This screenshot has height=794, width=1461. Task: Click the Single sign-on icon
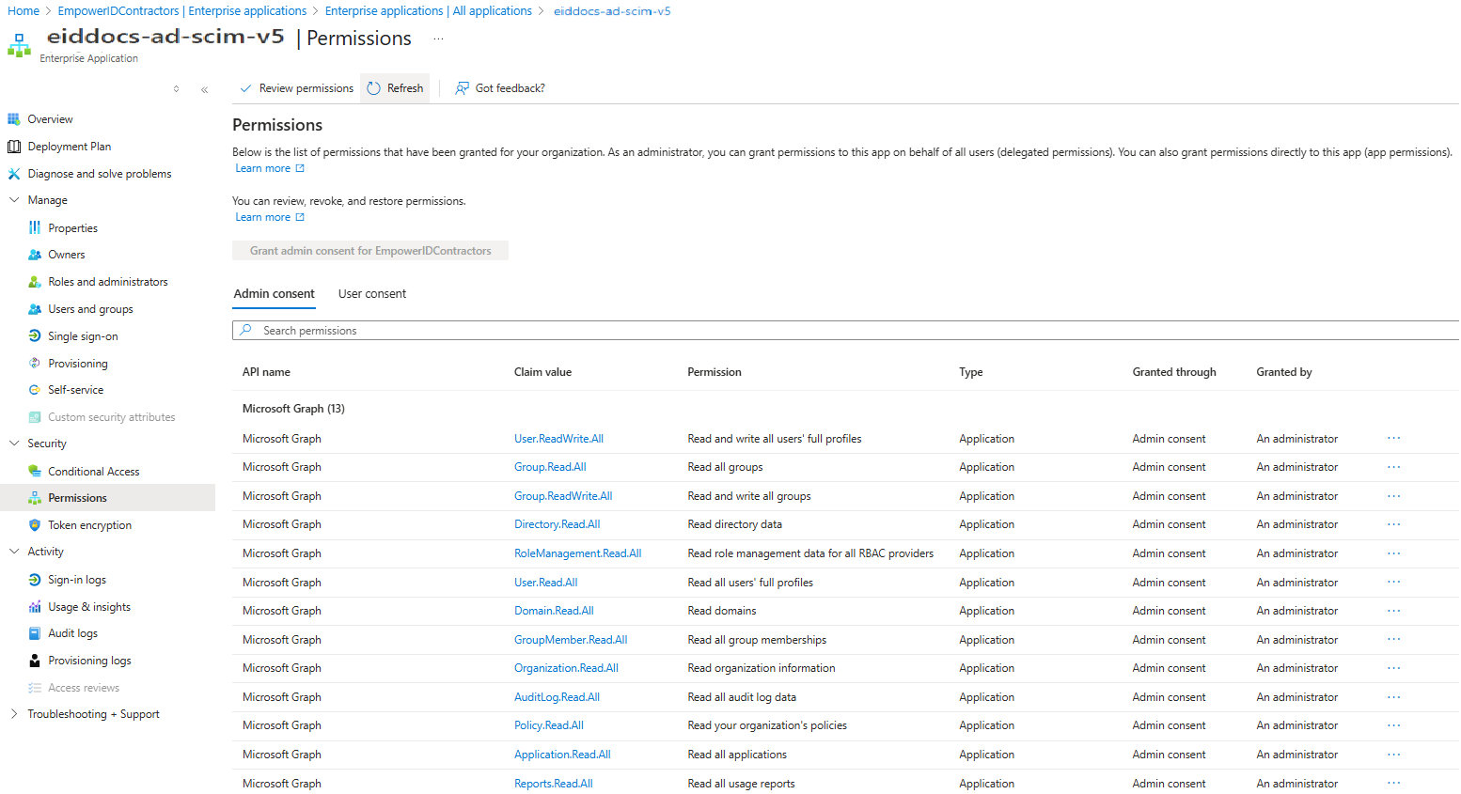click(x=35, y=336)
